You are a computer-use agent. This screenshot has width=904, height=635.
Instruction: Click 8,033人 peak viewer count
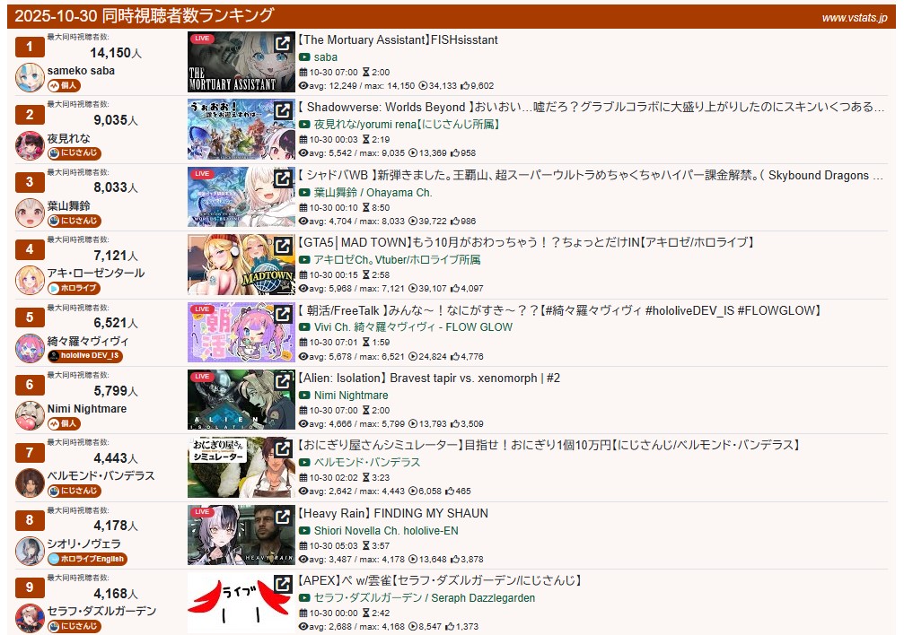pyautogui.click(x=116, y=187)
